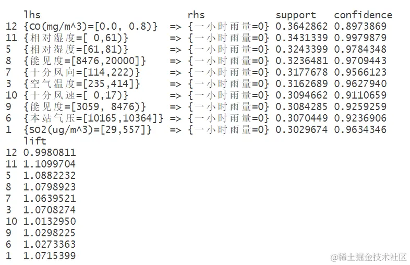Click lift value 0.9980811
This screenshot has height=265, width=410.
(x=50, y=152)
